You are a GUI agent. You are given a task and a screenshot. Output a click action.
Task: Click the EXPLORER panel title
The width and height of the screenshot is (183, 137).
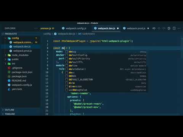[10, 29]
